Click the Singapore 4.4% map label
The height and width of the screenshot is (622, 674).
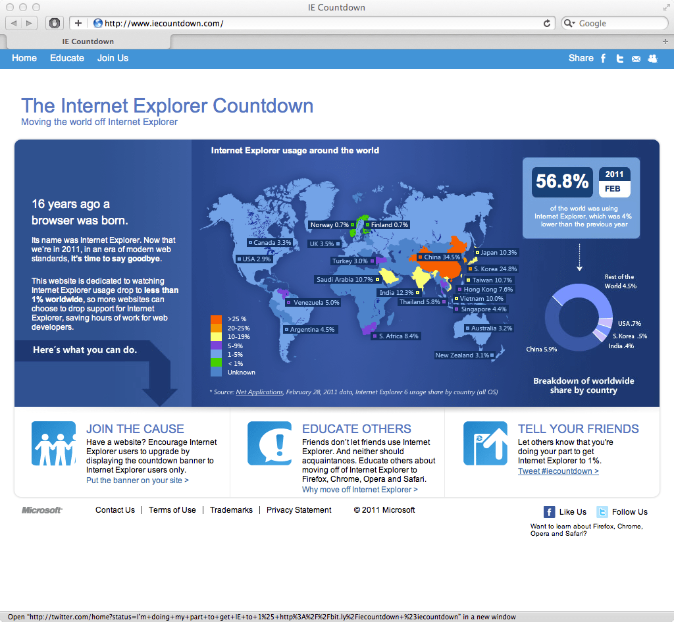coord(481,309)
